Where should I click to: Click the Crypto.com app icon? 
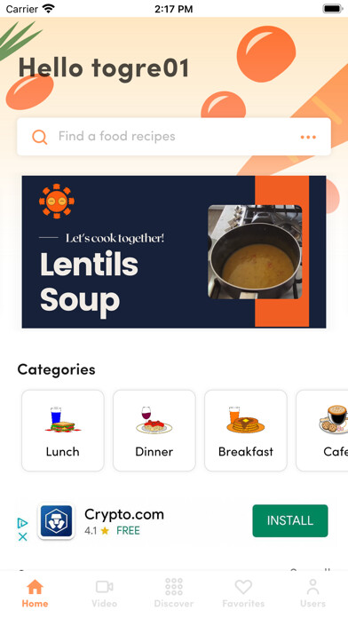pyautogui.click(x=56, y=522)
